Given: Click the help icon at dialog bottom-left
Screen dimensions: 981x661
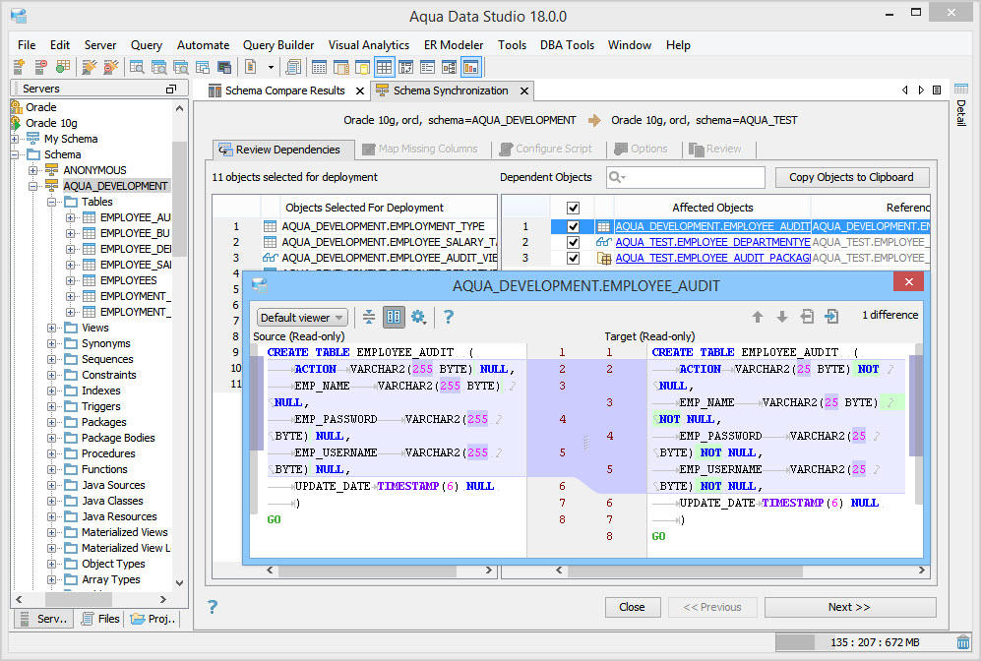Looking at the screenshot, I should pyautogui.click(x=213, y=606).
